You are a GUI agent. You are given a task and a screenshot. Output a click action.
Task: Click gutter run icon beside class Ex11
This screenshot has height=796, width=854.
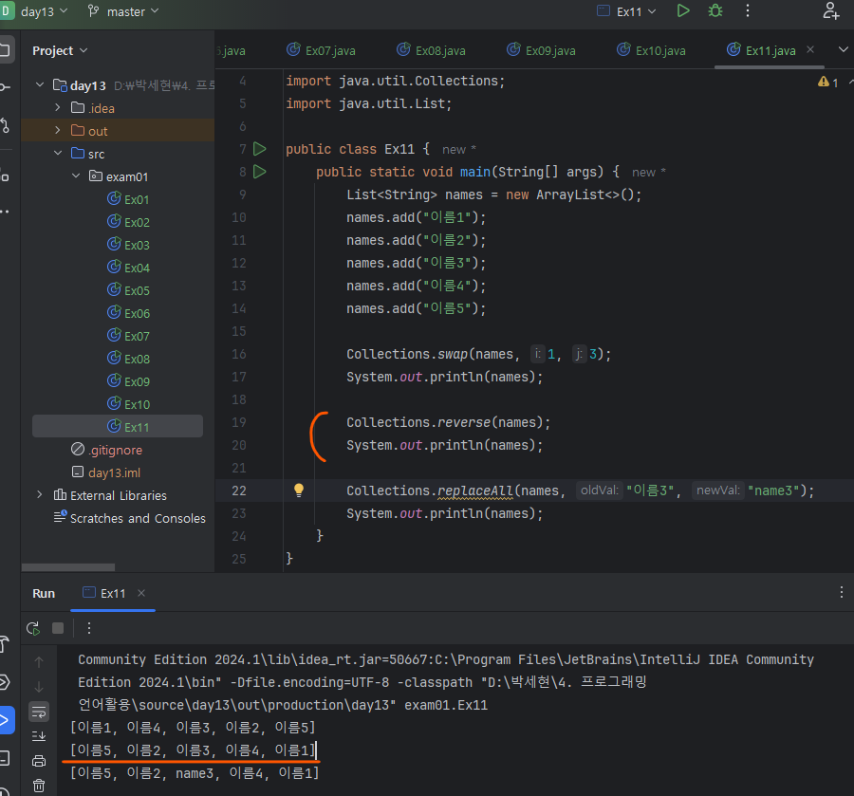coord(260,149)
